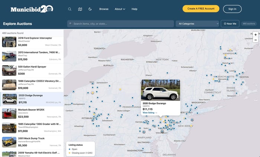Click the $15,100 price text
This screenshot has height=157, width=260.
tap(23, 59)
